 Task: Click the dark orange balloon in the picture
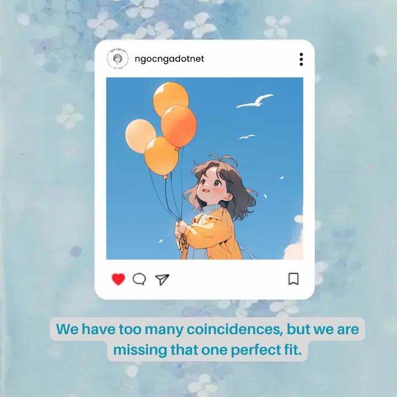coord(179,127)
